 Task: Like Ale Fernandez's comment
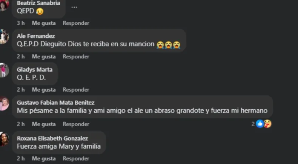click(44, 57)
